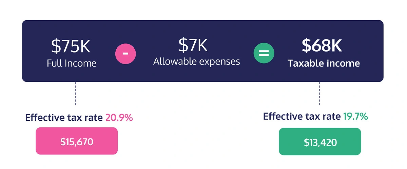The height and width of the screenshot is (169, 407).
Task: Click "Effective tax rate" text beside 19.7%
Action: (x=302, y=117)
